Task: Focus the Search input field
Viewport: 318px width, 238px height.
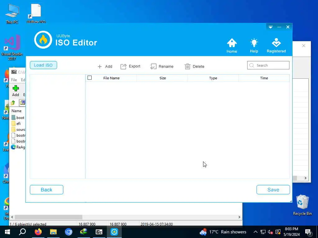Action: point(268,65)
